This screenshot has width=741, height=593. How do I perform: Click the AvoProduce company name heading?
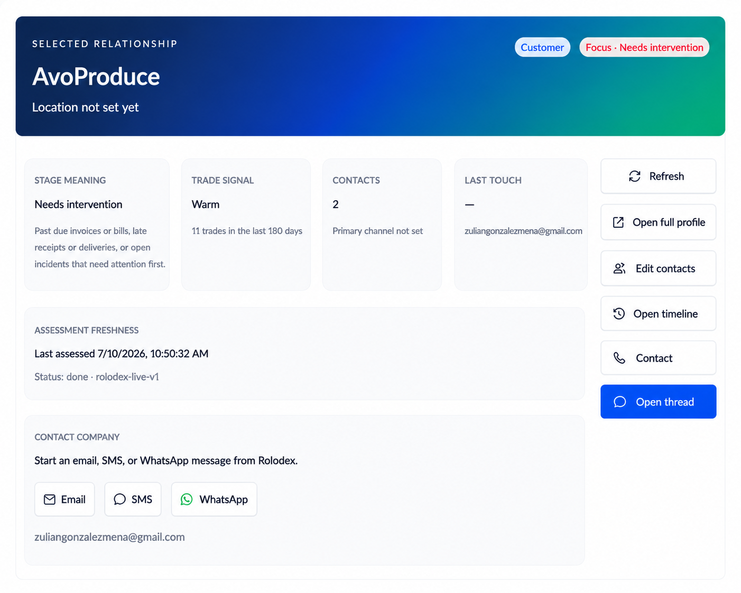coord(96,77)
